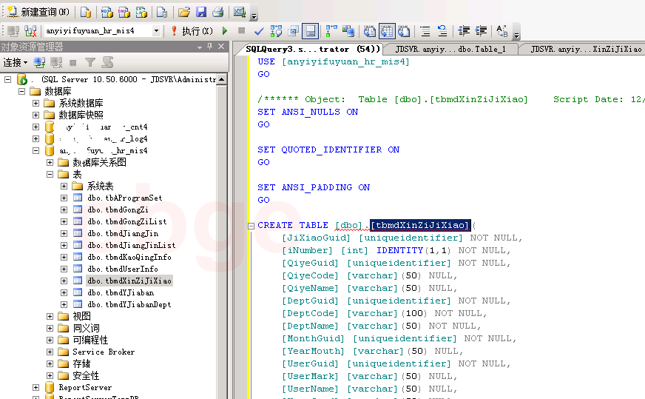The width and height of the screenshot is (645, 399).
Task: Click the Increase Indent icon
Action: click(x=481, y=31)
